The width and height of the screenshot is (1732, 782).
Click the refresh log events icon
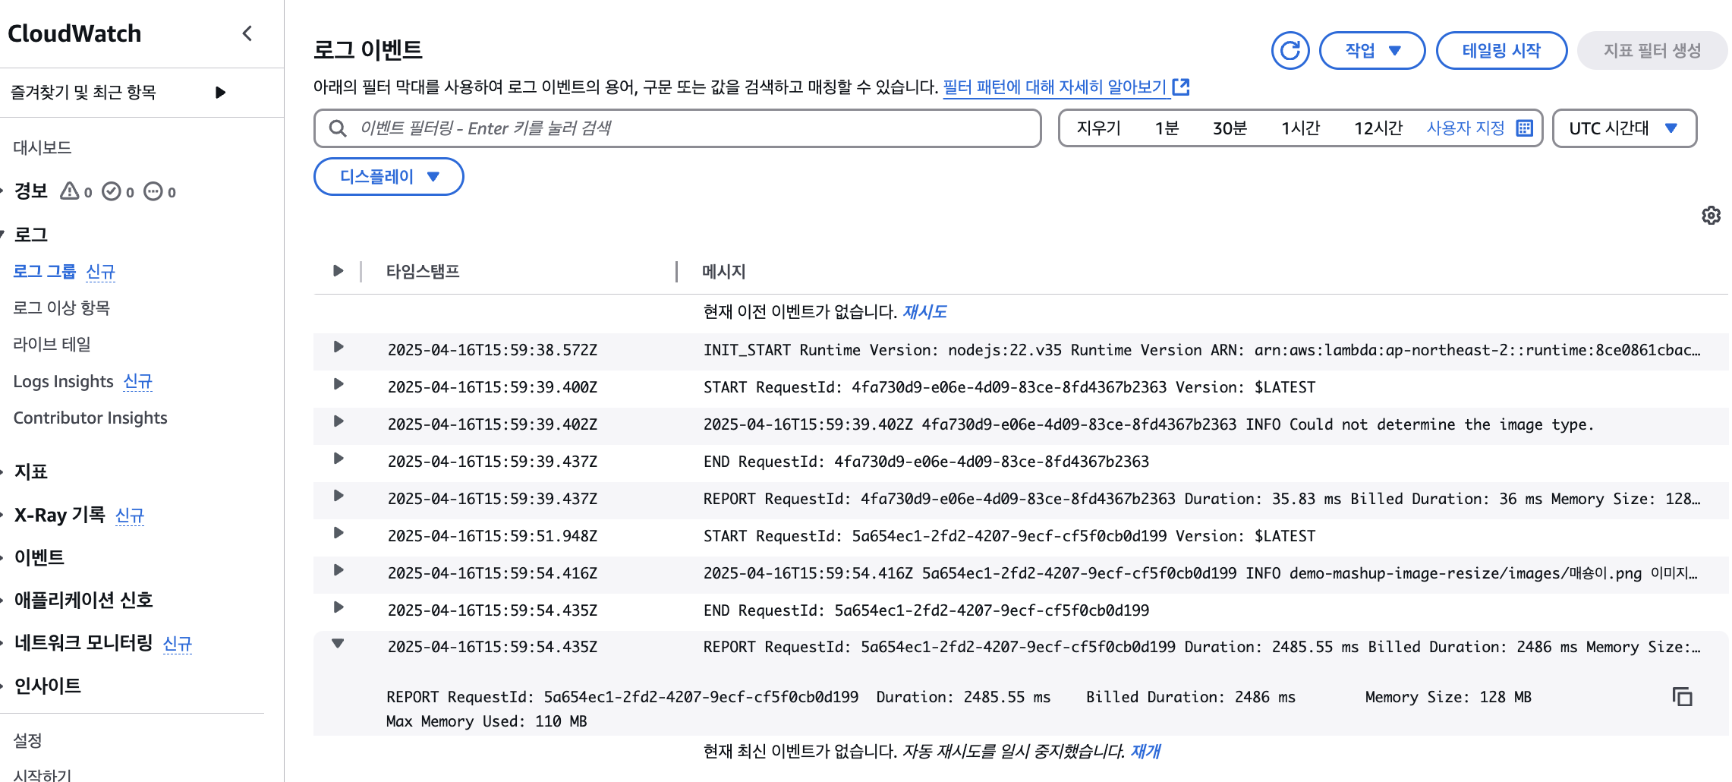click(x=1290, y=50)
